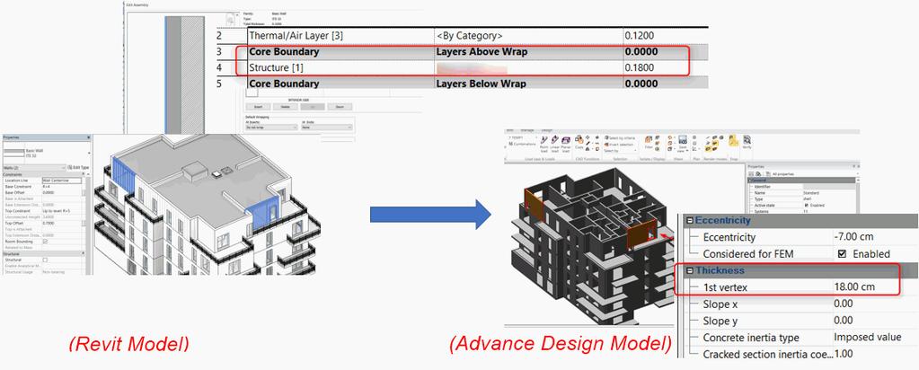Open the Walls (2) selection filter dropdown

[34, 168]
